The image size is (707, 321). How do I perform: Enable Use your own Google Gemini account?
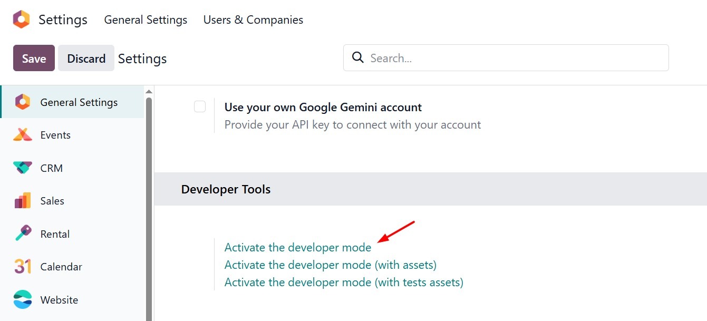click(x=200, y=106)
